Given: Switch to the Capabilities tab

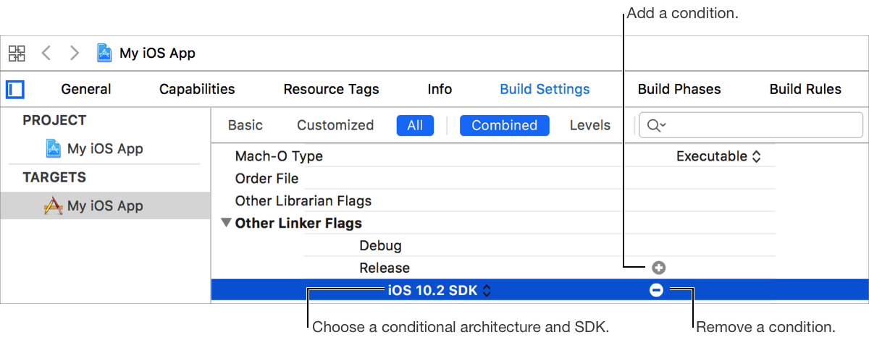Looking at the screenshot, I should [197, 89].
